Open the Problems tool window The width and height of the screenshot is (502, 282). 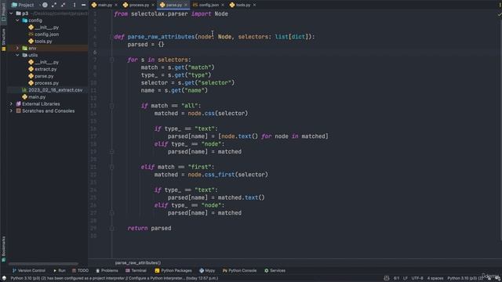point(107,270)
